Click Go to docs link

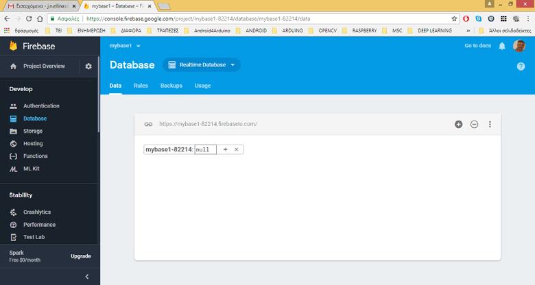click(477, 46)
